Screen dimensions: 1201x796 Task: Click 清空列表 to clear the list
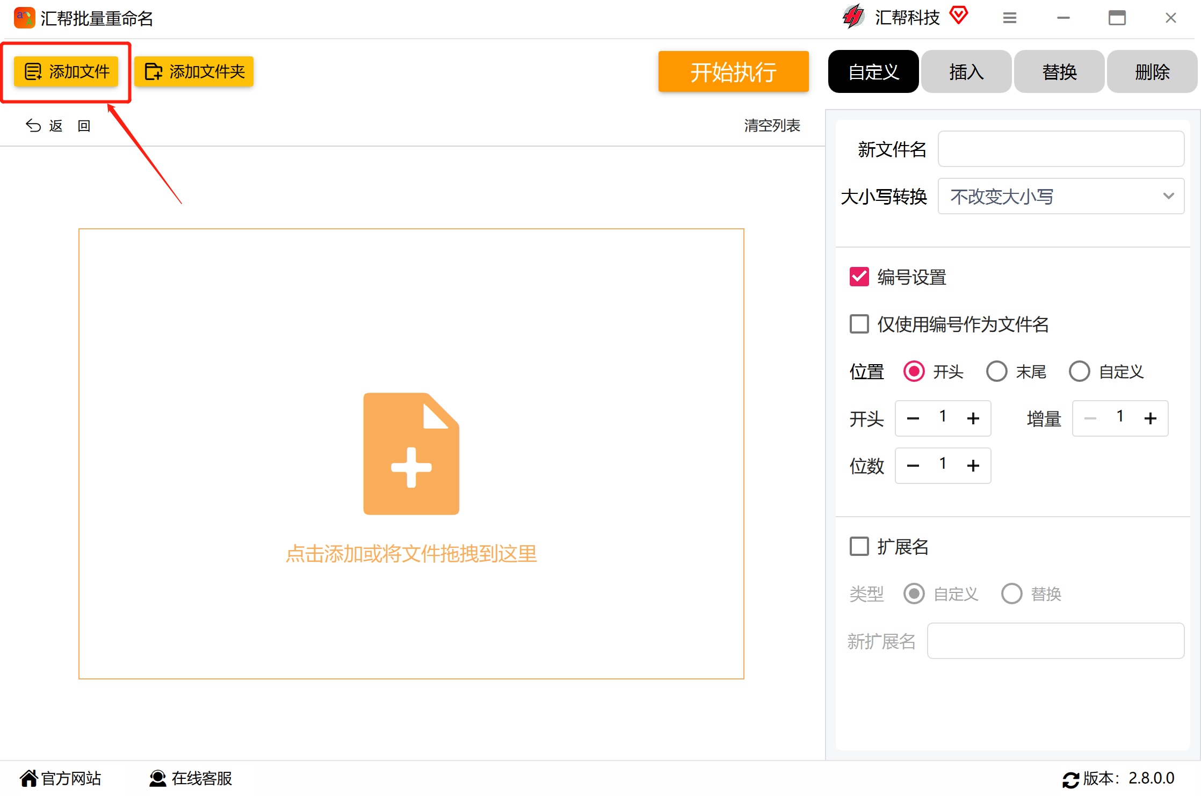[x=772, y=125]
